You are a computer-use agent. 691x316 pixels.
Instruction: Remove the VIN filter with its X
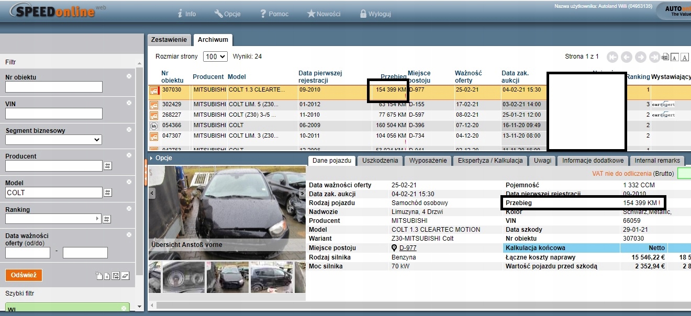coord(129,103)
